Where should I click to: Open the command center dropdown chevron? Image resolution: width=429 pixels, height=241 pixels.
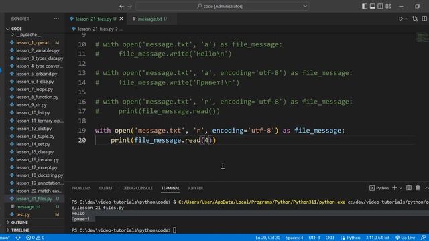click(x=305, y=6)
